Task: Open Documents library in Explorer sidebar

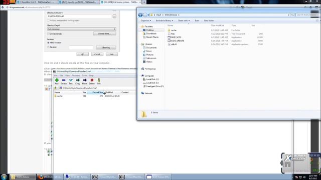Action: 150,47
